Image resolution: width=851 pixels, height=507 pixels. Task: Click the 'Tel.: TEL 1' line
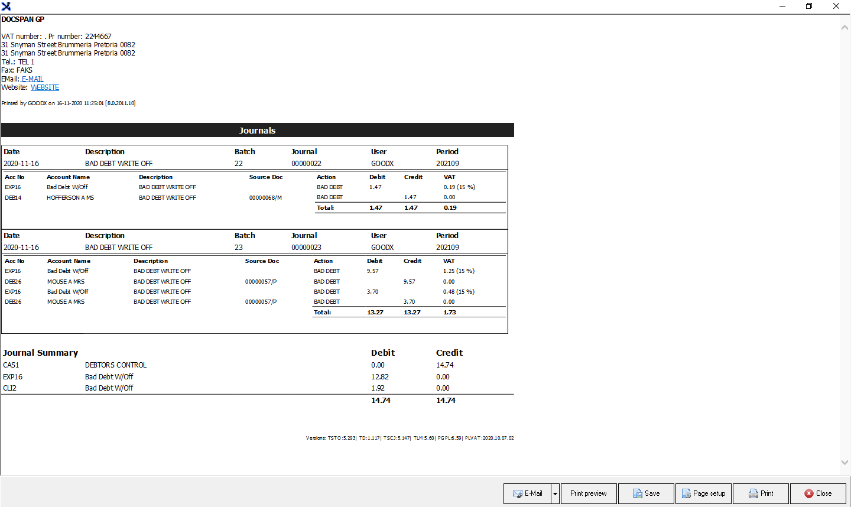click(18, 62)
